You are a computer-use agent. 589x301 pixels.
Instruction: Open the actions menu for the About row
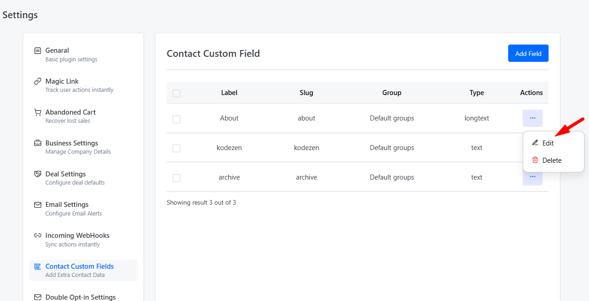(x=533, y=118)
